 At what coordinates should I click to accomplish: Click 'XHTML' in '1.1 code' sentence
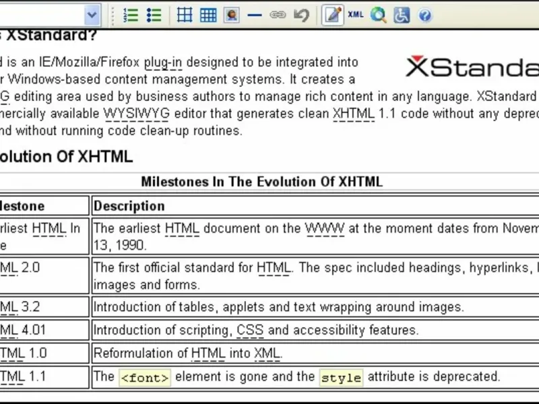(x=353, y=113)
